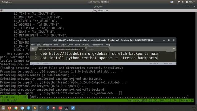Select the deb stretch-backports tab in Sublime

60,49
